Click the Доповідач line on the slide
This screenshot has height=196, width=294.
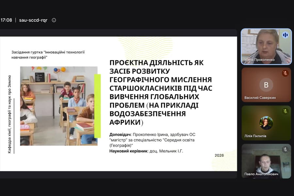pos(153,140)
